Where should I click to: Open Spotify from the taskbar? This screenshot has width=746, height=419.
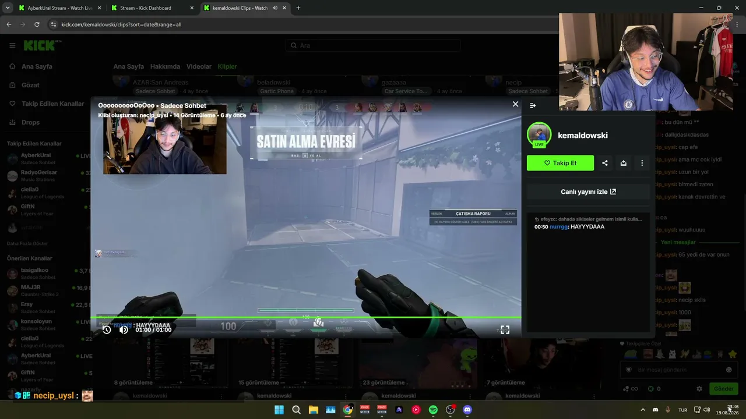click(x=433, y=410)
